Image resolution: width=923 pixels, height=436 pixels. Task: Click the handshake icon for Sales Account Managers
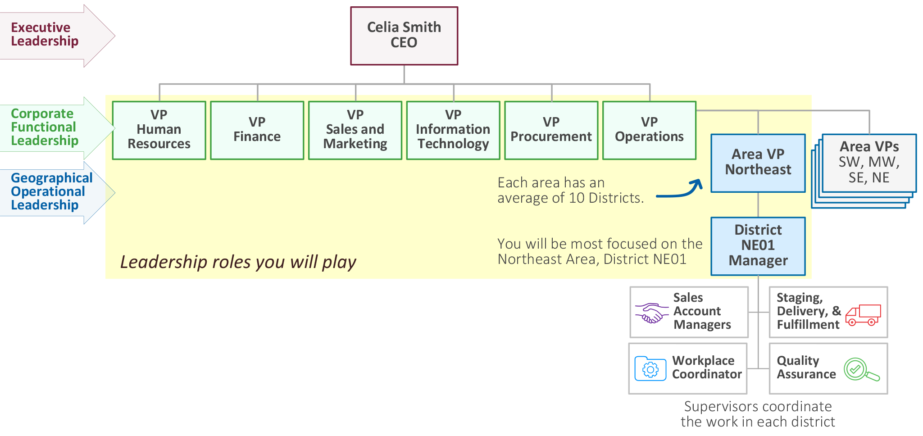pos(651,313)
